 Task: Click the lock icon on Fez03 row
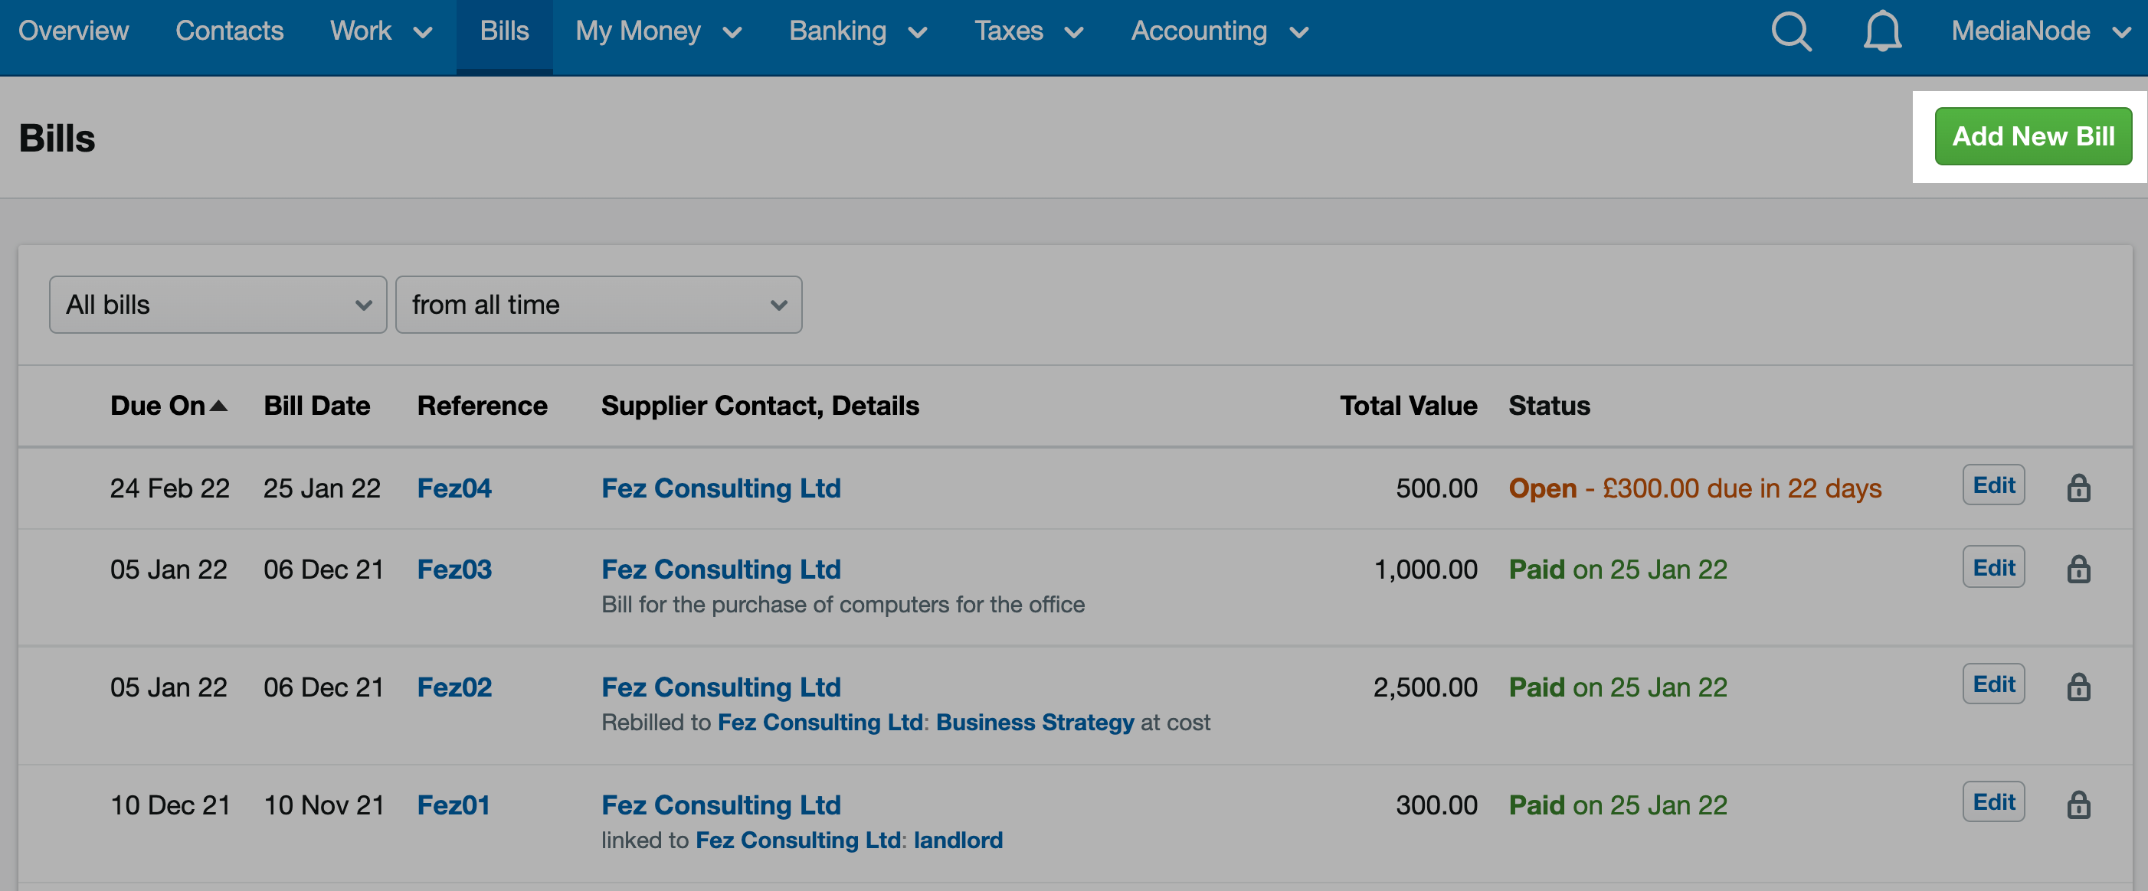[x=2078, y=570]
